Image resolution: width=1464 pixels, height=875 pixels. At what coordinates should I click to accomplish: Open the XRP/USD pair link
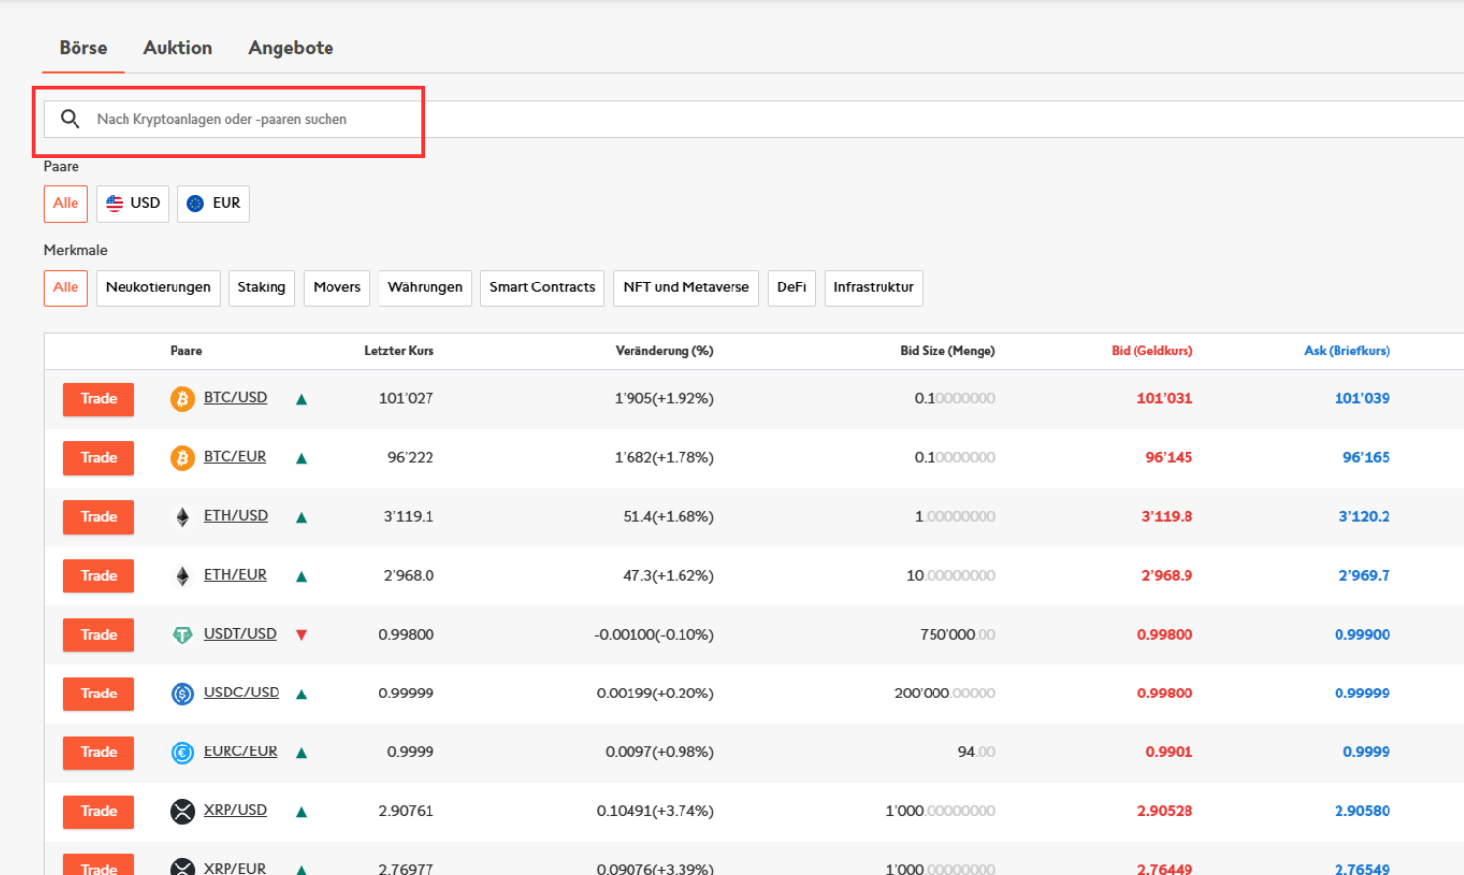[235, 810]
